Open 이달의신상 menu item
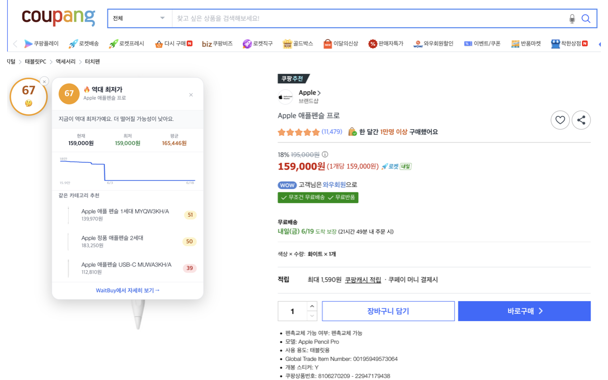 coord(341,44)
